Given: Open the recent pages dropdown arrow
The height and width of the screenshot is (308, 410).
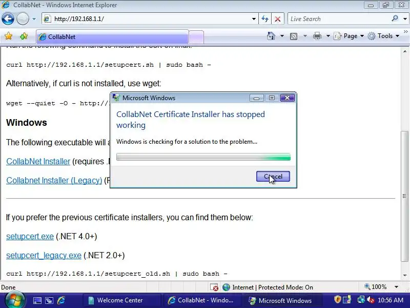Looking at the screenshot, I should pyautogui.click(x=34, y=19).
